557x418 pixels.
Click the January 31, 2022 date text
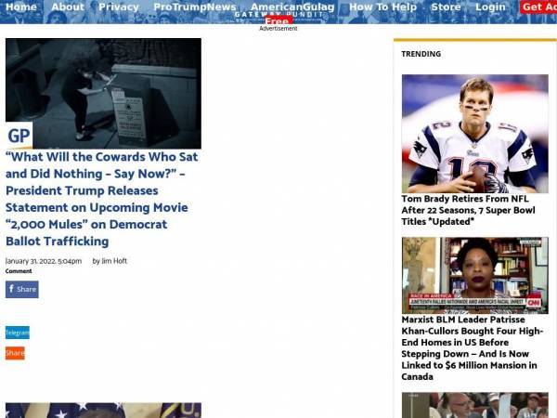44,261
